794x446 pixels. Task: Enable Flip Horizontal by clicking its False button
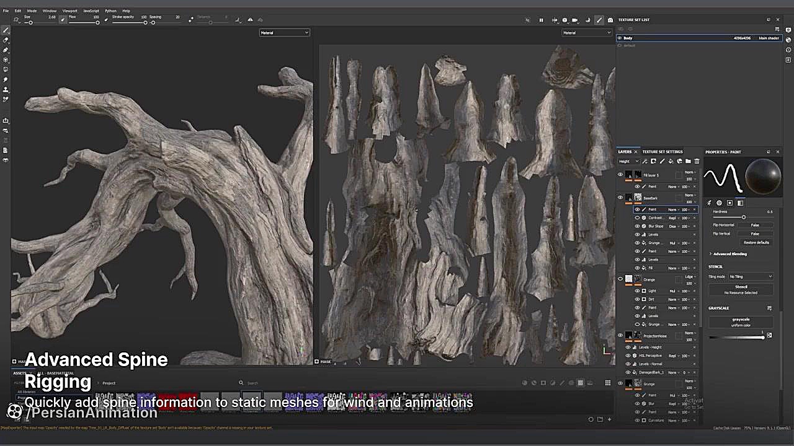(755, 225)
